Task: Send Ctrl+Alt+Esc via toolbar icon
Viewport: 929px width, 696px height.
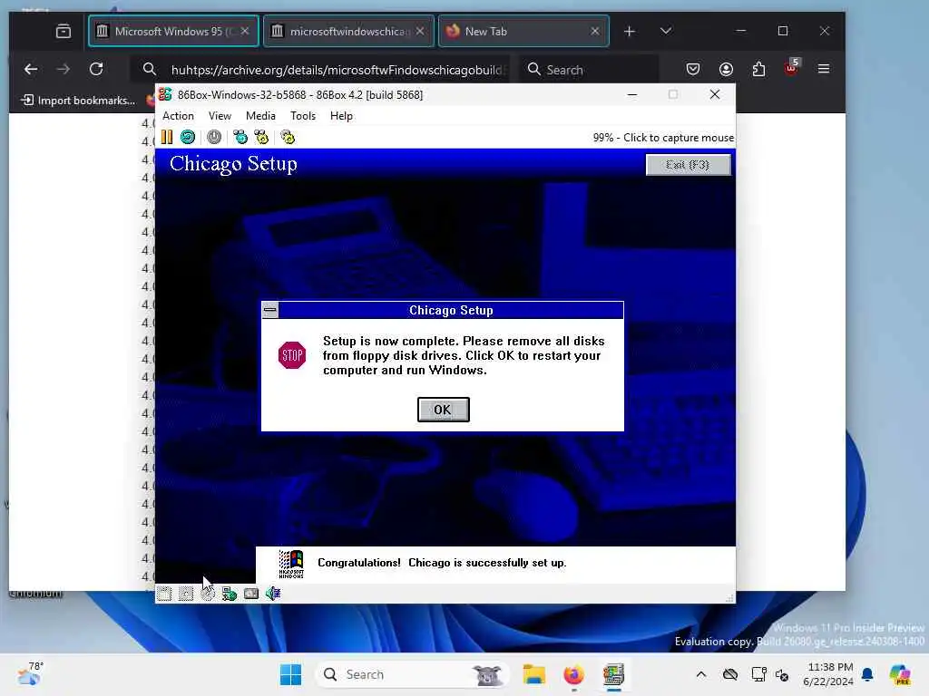Action: pos(261,138)
